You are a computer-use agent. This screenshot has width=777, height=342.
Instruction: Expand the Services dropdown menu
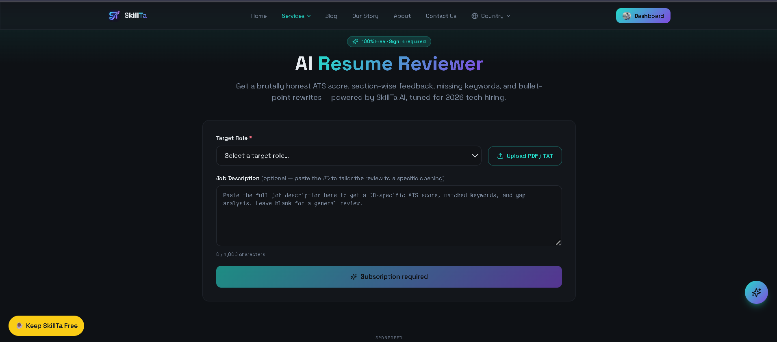[x=296, y=16]
